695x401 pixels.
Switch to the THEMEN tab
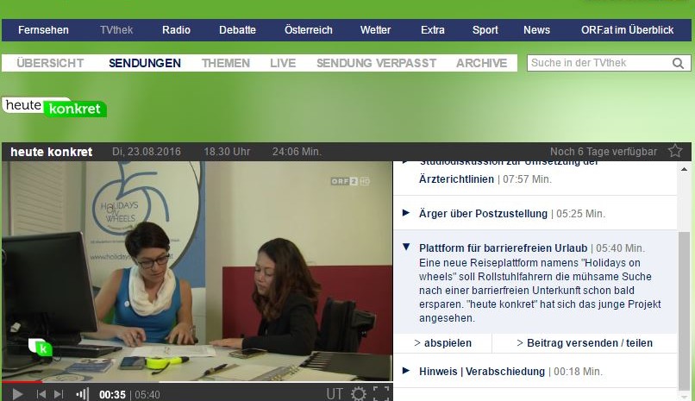point(226,63)
